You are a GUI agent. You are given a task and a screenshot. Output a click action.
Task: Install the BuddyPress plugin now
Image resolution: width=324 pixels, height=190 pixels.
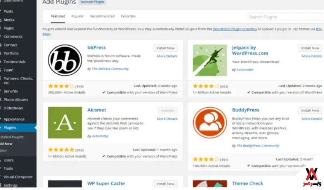pos(310,110)
